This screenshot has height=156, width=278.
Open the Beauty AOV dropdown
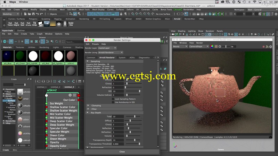[180, 46]
